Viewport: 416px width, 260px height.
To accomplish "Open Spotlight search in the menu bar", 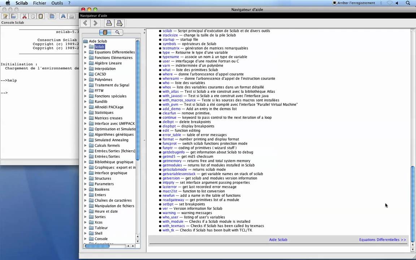I will click(408, 3).
